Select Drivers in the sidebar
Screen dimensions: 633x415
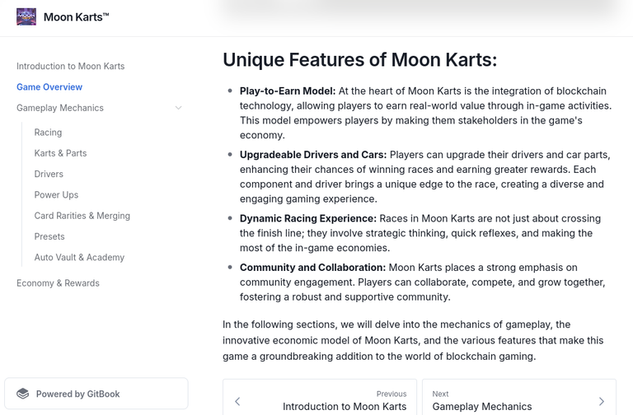49,174
